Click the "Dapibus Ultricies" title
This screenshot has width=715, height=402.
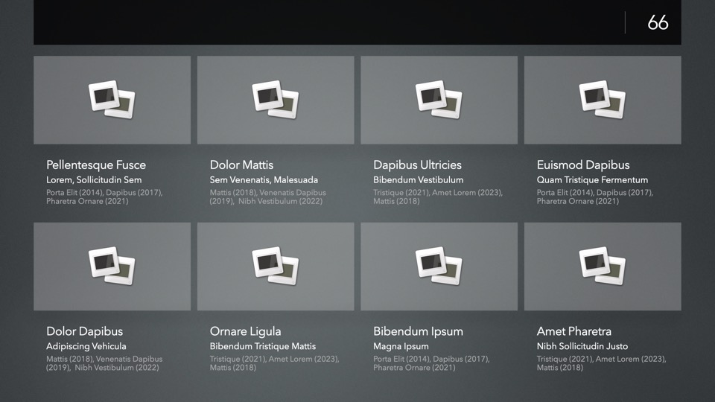tap(417, 165)
